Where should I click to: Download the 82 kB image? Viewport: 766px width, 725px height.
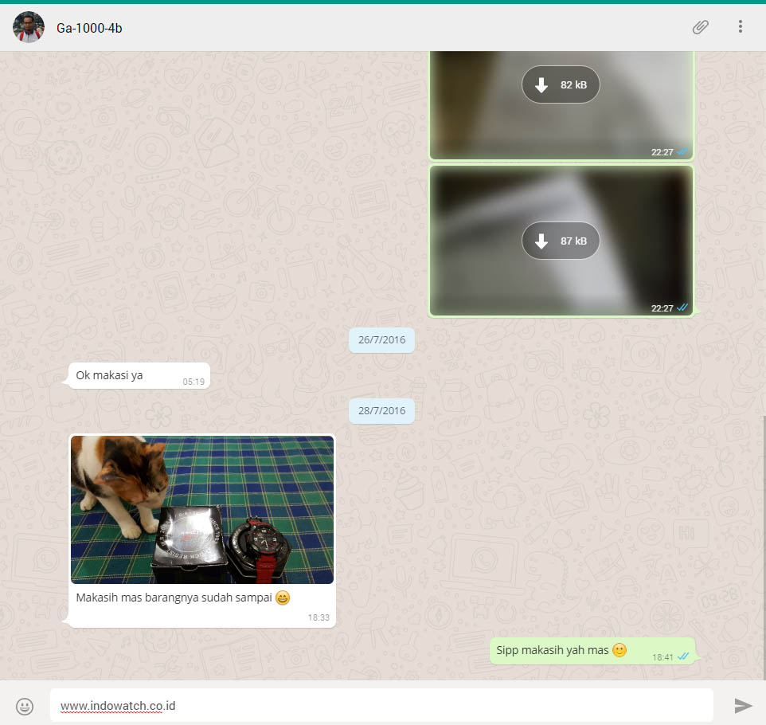(x=561, y=84)
